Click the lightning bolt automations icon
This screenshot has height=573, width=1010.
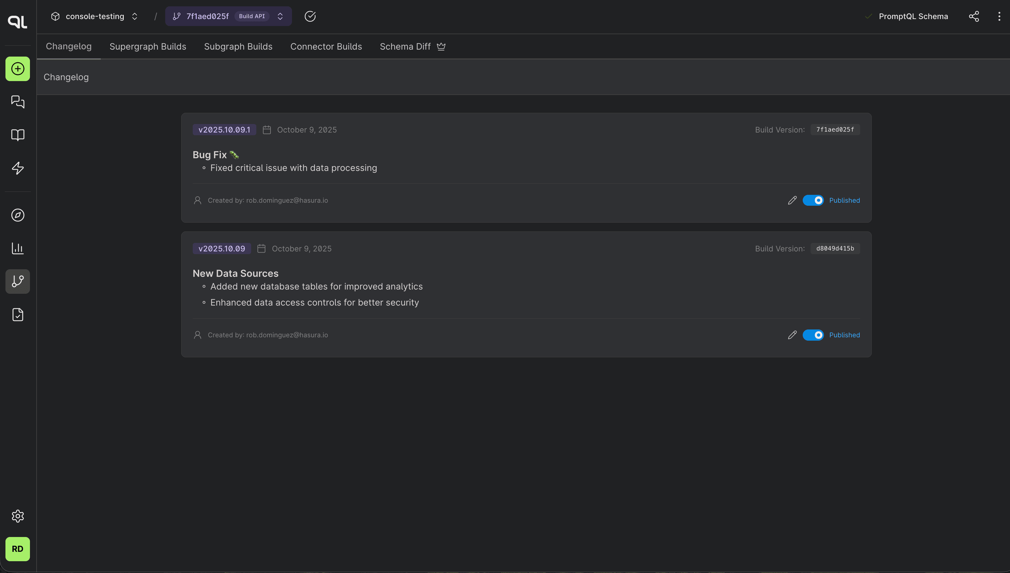tap(18, 168)
